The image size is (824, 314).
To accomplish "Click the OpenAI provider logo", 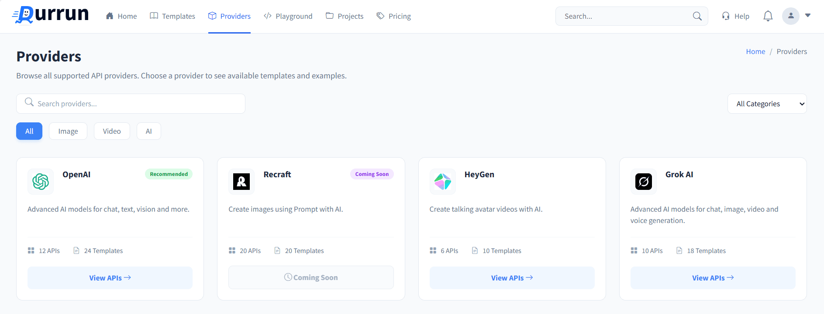I will pos(41,182).
